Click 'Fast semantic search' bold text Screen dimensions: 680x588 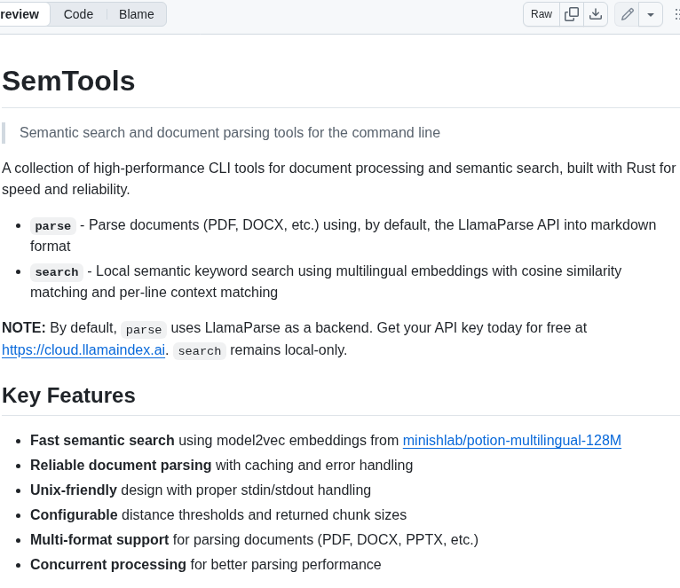pos(102,440)
